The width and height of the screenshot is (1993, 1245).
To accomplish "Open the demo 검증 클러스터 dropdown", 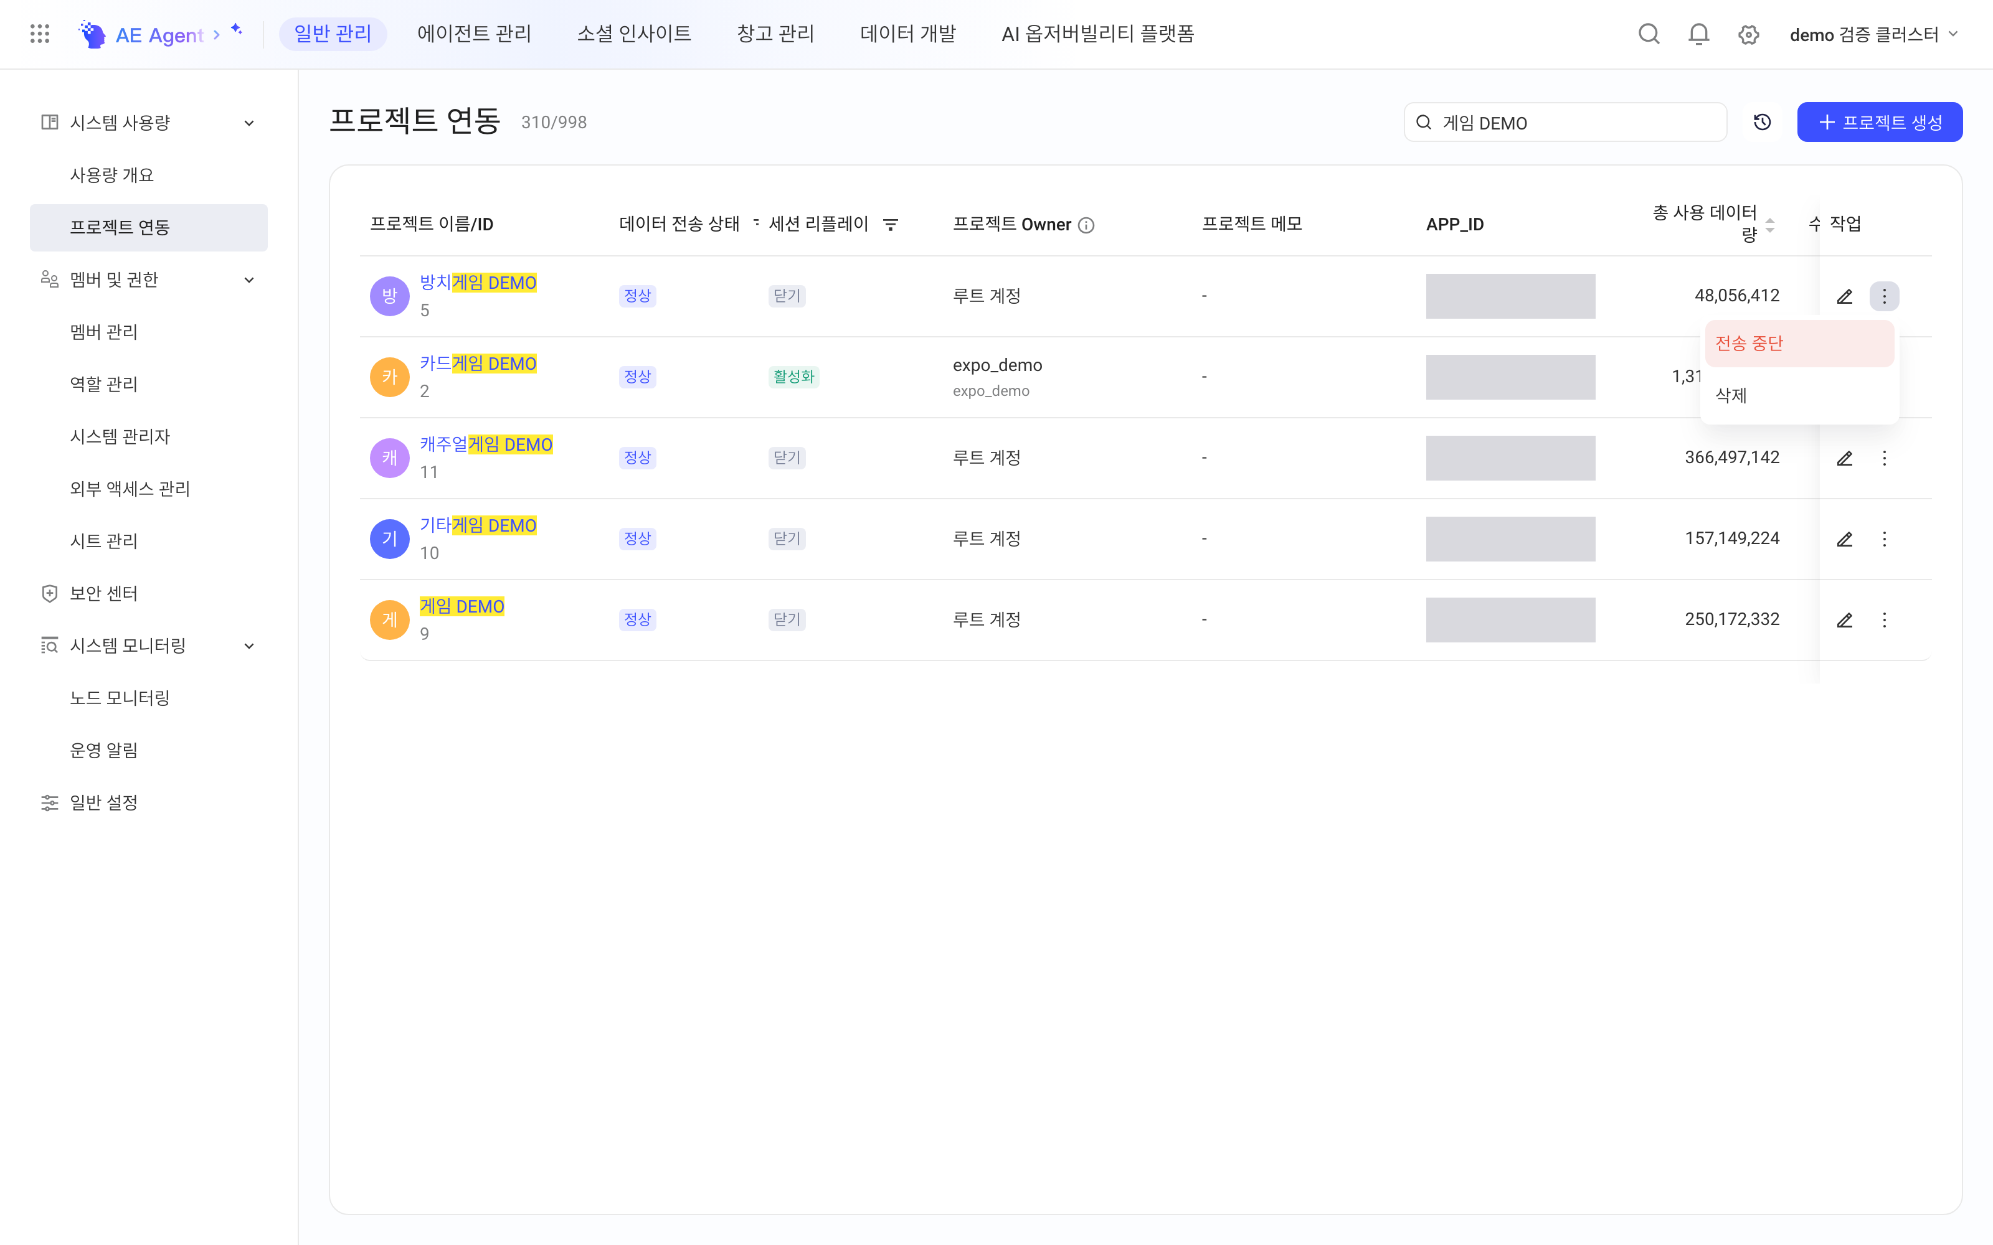I will click(x=1873, y=35).
